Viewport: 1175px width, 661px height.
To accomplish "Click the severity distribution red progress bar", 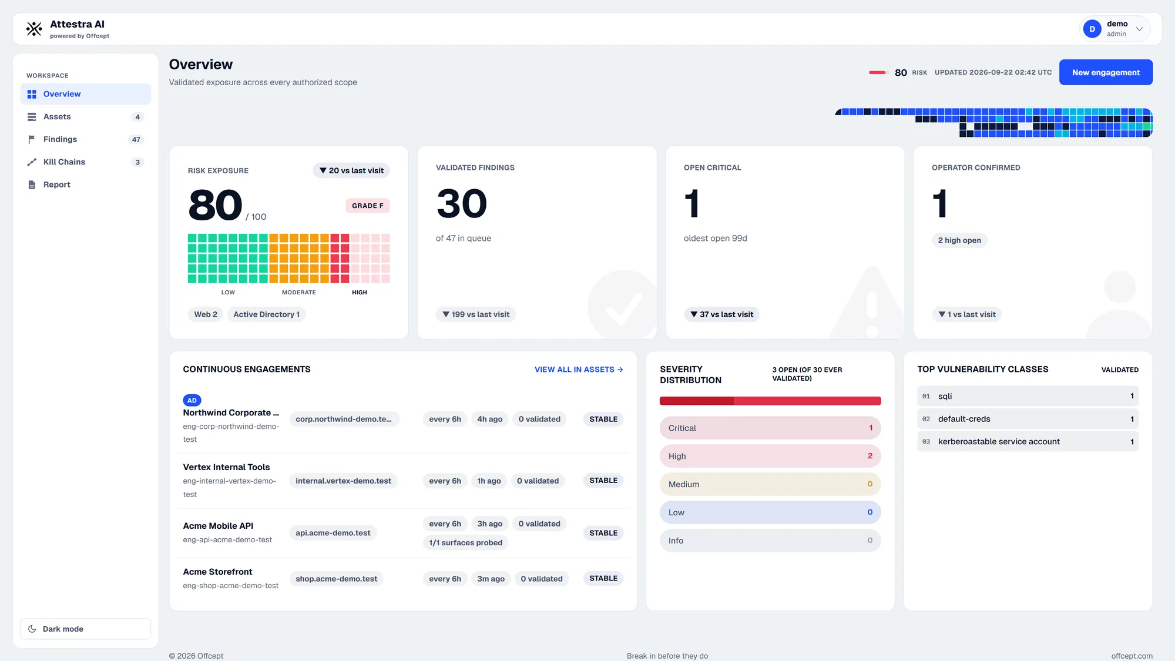I will click(770, 401).
